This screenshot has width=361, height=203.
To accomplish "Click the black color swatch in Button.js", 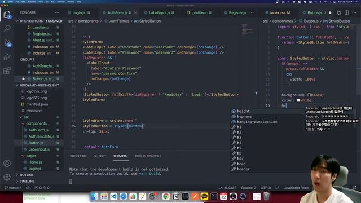I will point(309,95).
